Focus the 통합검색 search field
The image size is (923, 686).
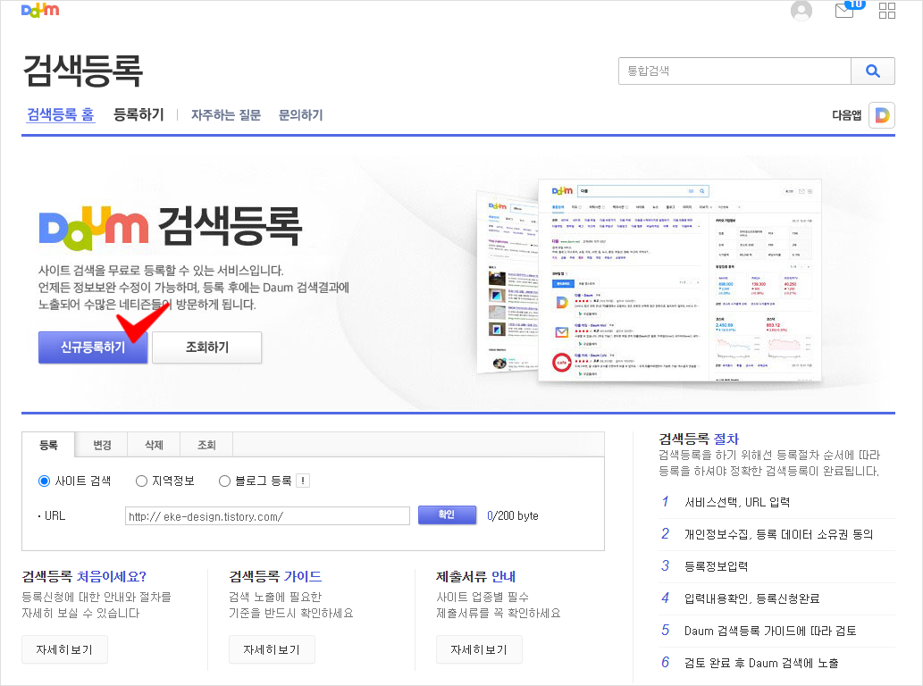(734, 71)
